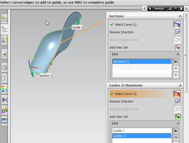189x143 pixels.
Task: Go to previous dialog with left arrow
Action: [x=145, y=8]
